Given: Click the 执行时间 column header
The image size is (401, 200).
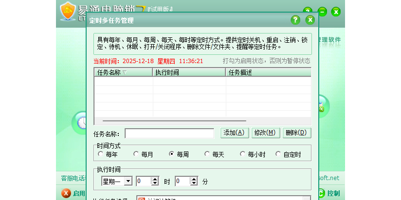Looking at the screenshot, I should (189, 72).
